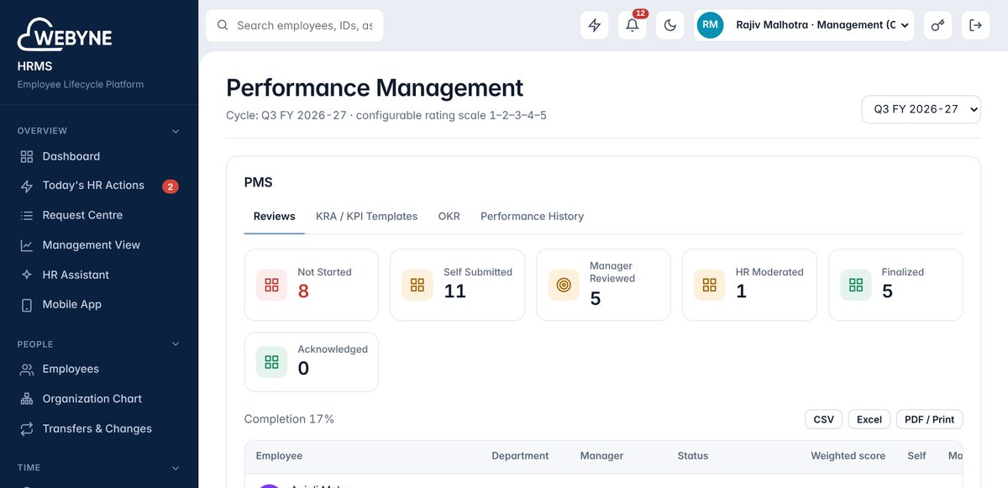The image size is (1008, 488).
Task: Click the cycle rating scale description text
Action: (386, 115)
